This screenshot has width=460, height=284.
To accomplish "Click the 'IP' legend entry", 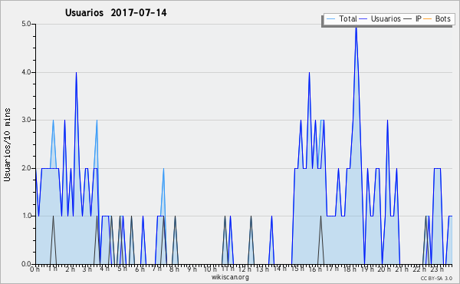I will pos(412,18).
